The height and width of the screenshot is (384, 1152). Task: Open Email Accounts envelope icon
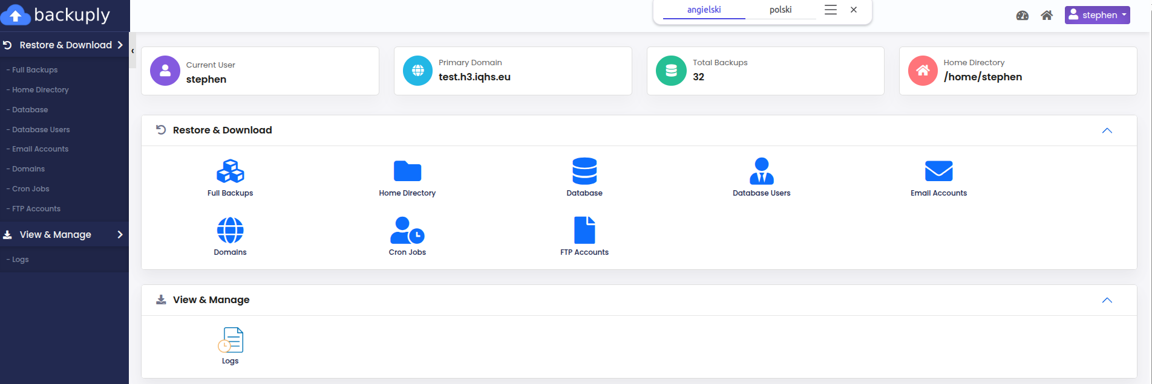[938, 171]
